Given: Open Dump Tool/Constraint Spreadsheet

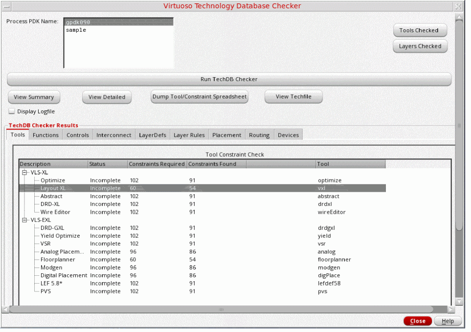Looking at the screenshot, I should [200, 97].
